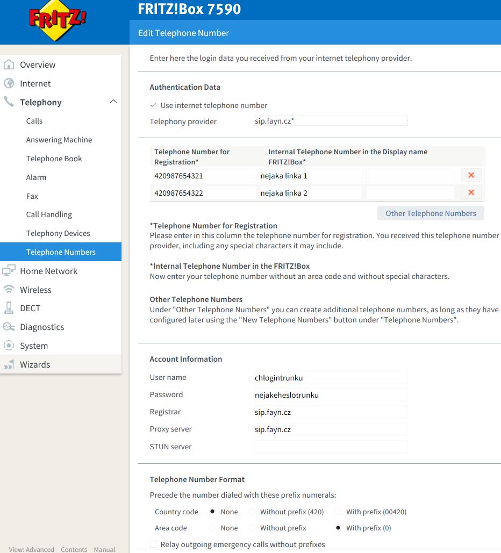Delete the 420987654322 number row
This screenshot has height=553, width=501.
[471, 192]
